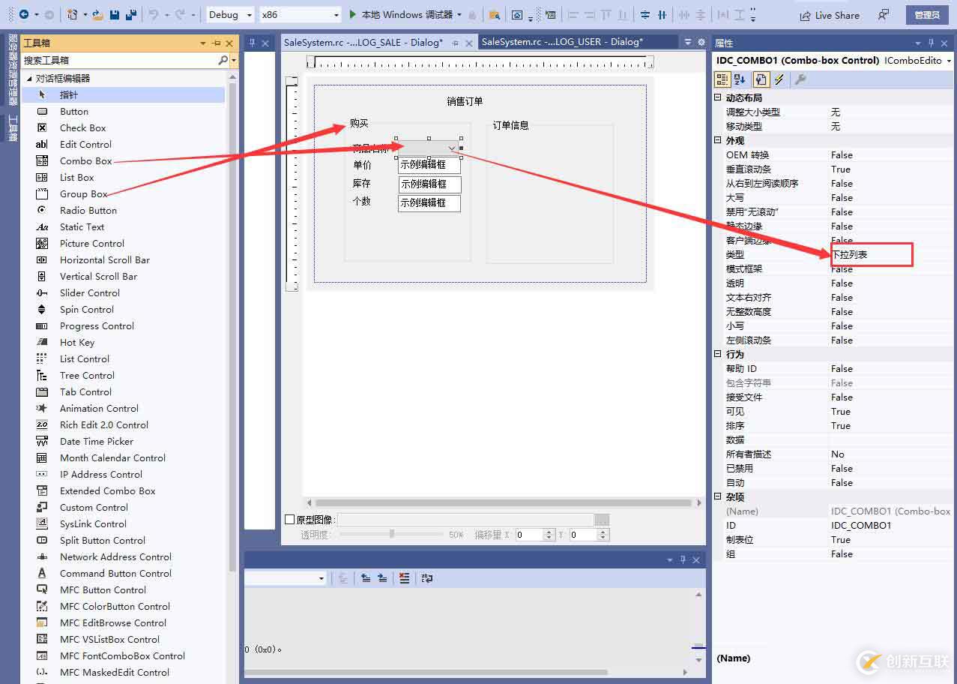This screenshot has height=684, width=957.
Task: Click the 单价 edit box in the dialog design
Action: (429, 165)
